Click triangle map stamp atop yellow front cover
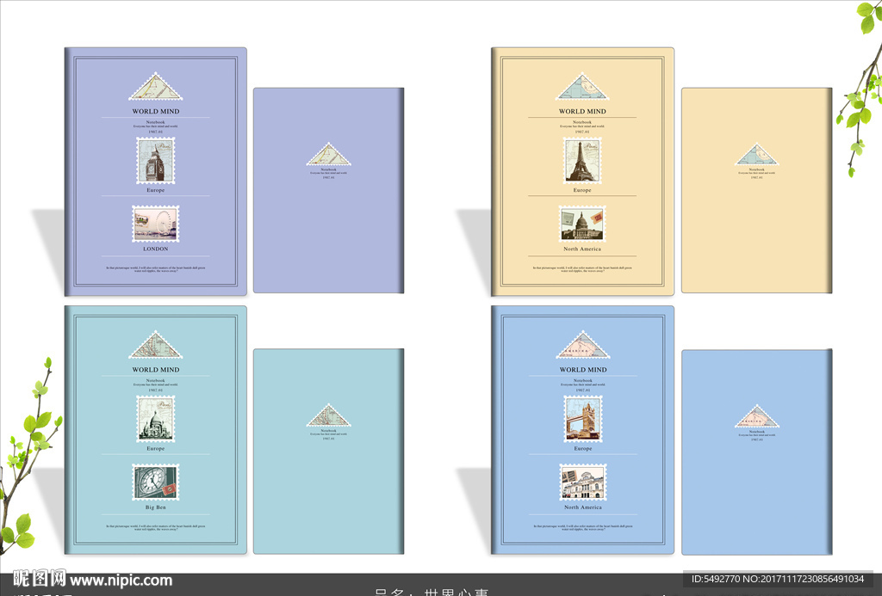The width and height of the screenshot is (882, 596). (582, 87)
